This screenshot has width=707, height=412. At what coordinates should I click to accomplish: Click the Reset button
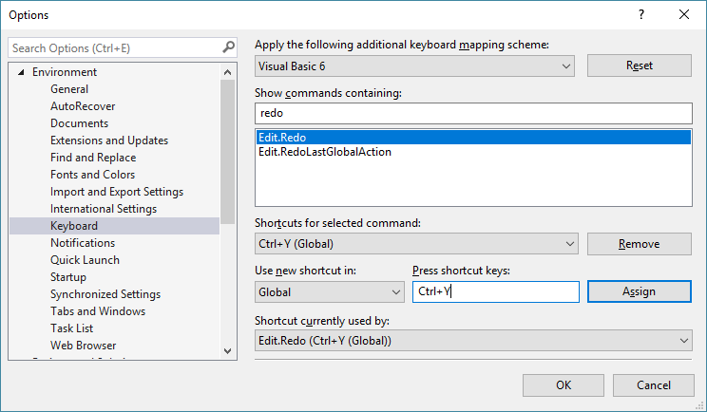(639, 66)
